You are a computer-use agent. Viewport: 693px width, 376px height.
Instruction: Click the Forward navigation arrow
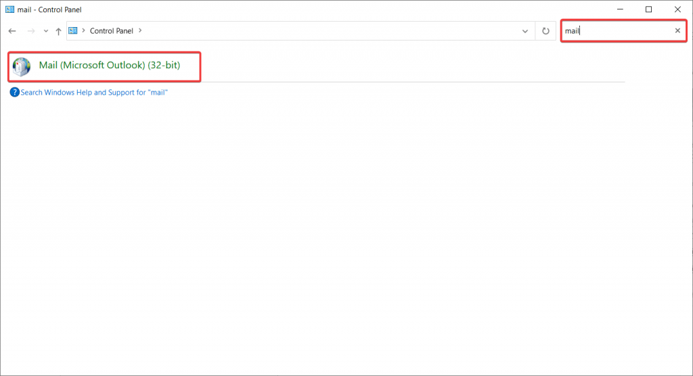(x=30, y=31)
